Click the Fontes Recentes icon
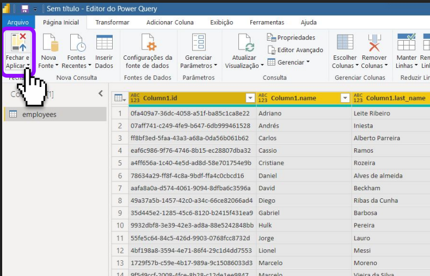 pyautogui.click(x=78, y=42)
